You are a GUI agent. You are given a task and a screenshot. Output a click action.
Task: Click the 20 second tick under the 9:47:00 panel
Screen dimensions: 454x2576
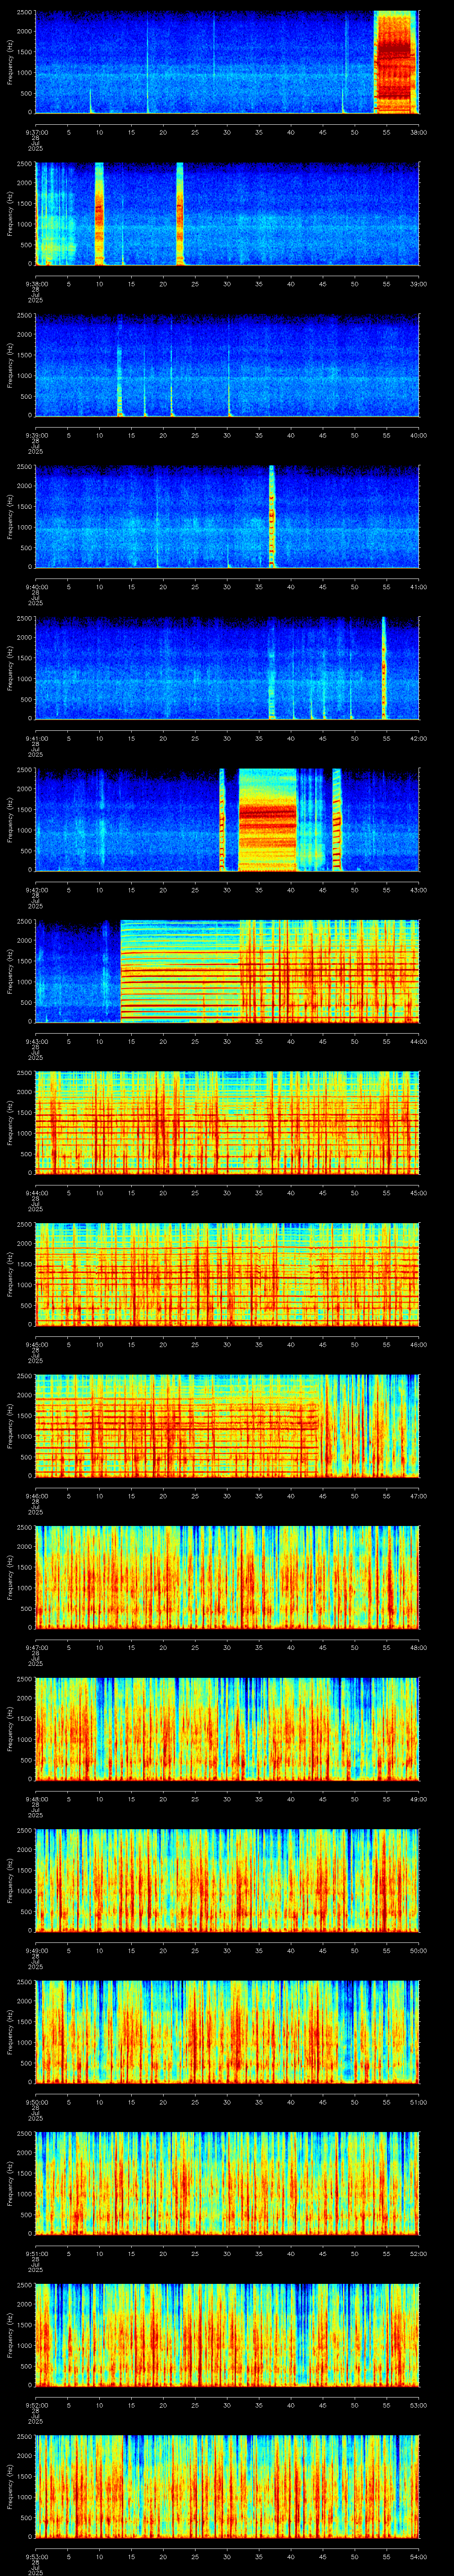click(163, 1647)
